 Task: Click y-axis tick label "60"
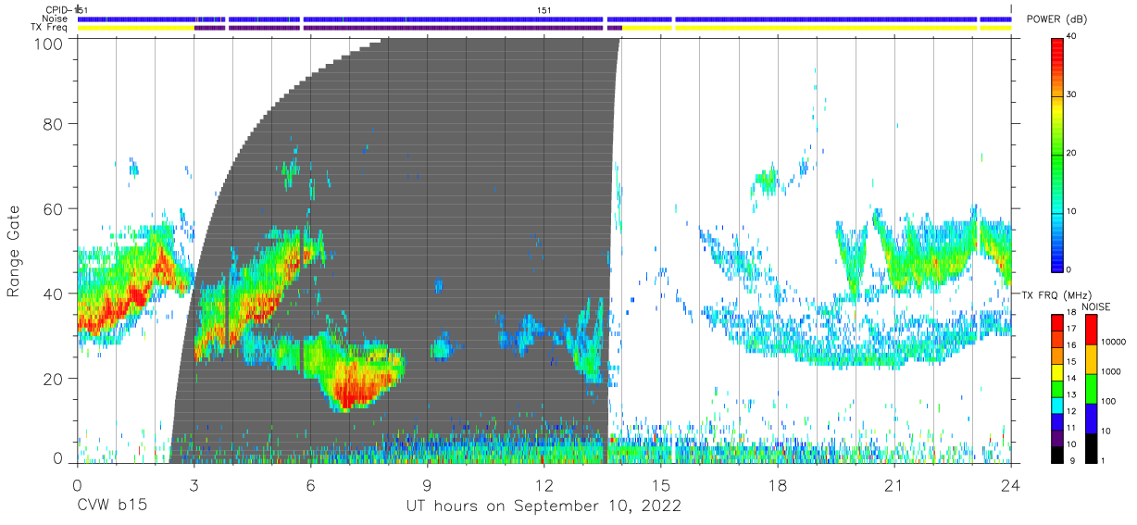point(55,208)
